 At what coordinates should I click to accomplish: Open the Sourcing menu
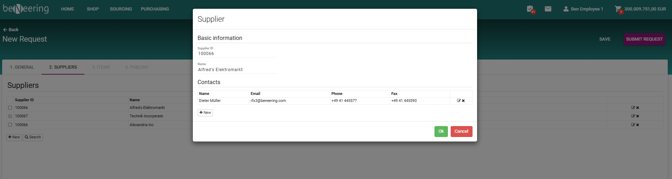coord(121,9)
